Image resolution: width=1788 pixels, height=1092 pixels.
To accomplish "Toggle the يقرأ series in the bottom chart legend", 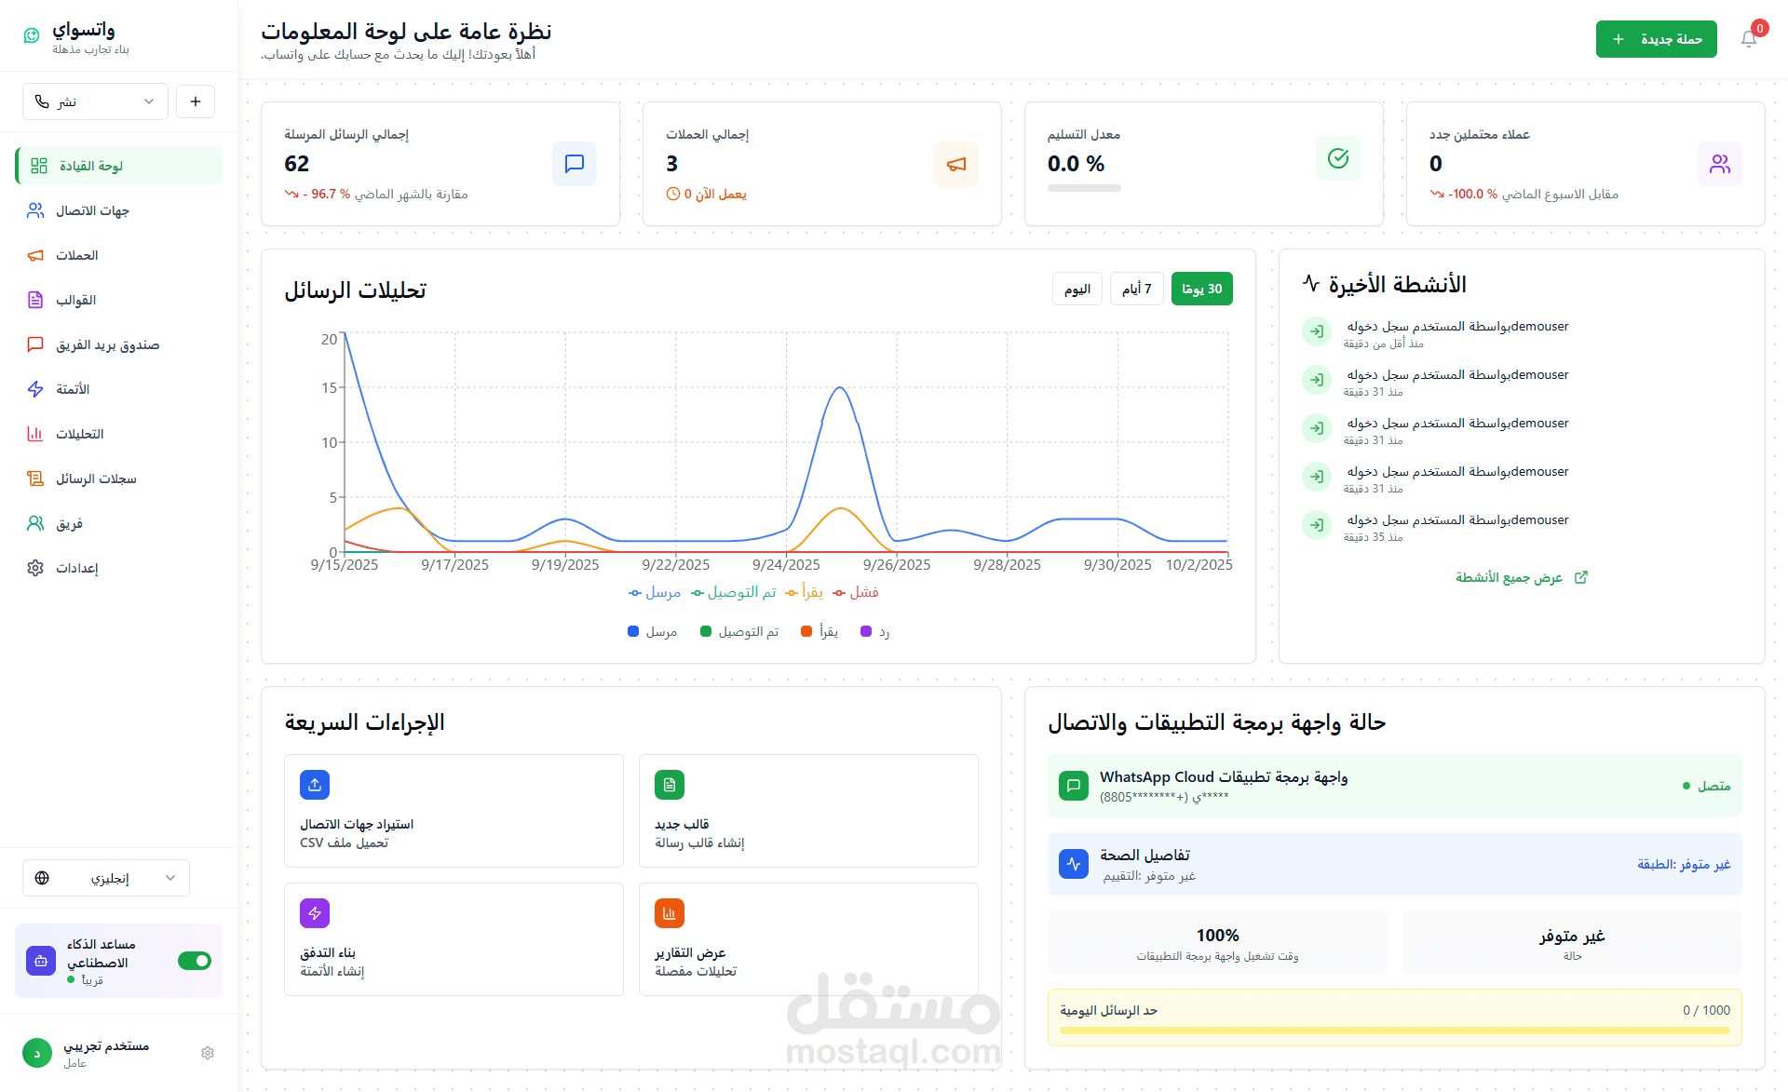I will click(819, 632).
